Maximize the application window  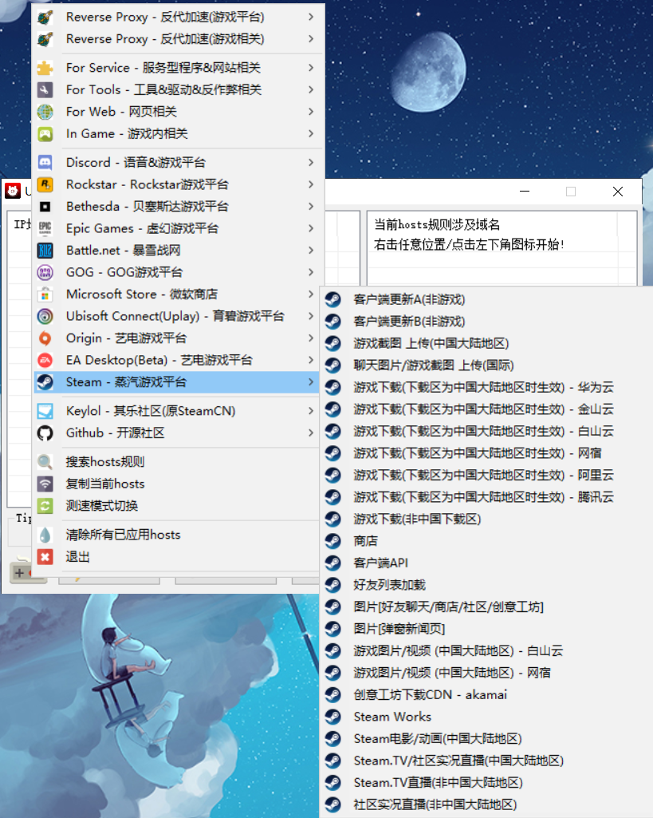pyautogui.click(x=571, y=192)
